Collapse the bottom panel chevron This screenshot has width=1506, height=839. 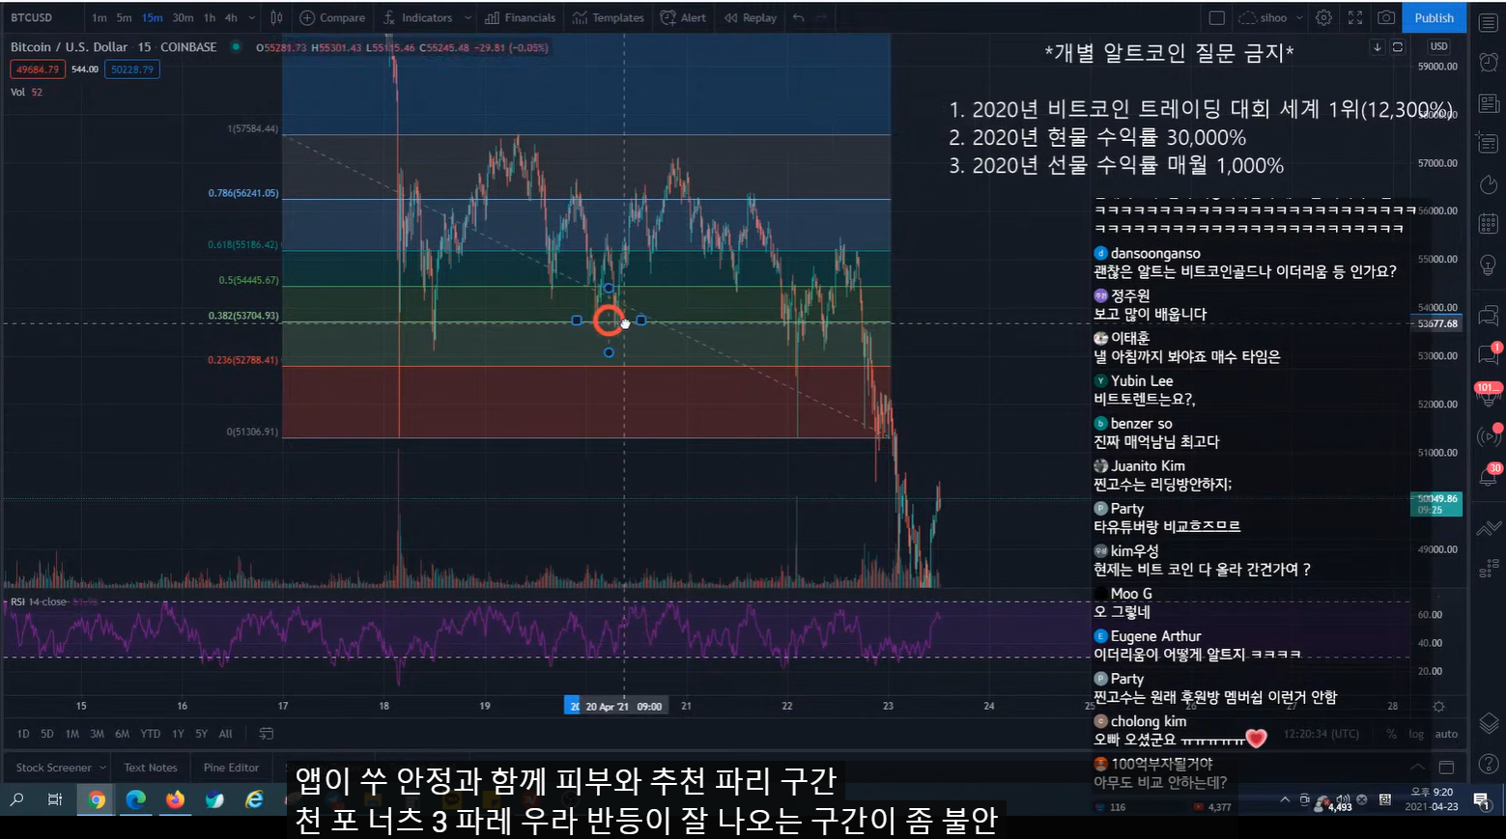(x=1416, y=768)
